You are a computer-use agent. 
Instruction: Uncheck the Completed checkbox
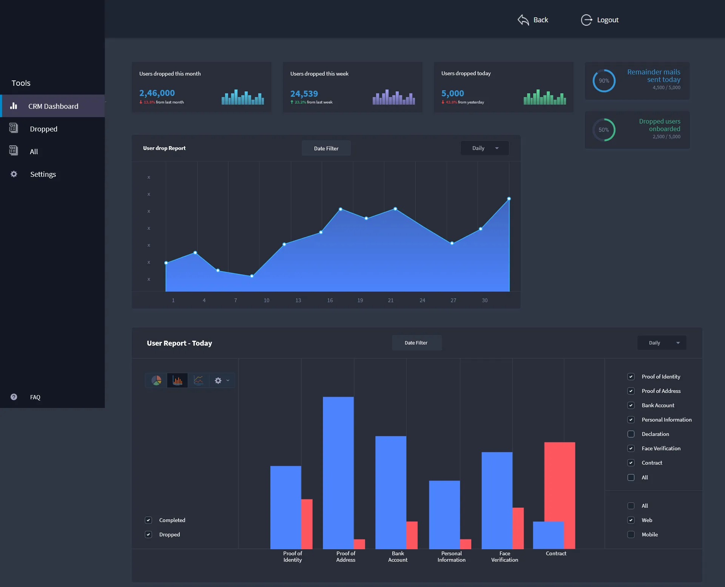(x=148, y=520)
